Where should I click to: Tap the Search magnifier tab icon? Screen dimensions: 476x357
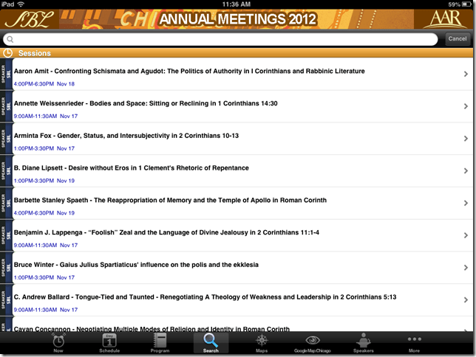point(211,340)
